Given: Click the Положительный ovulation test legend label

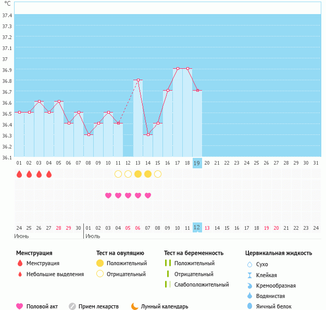Looking at the screenshot, I should [127, 263].
